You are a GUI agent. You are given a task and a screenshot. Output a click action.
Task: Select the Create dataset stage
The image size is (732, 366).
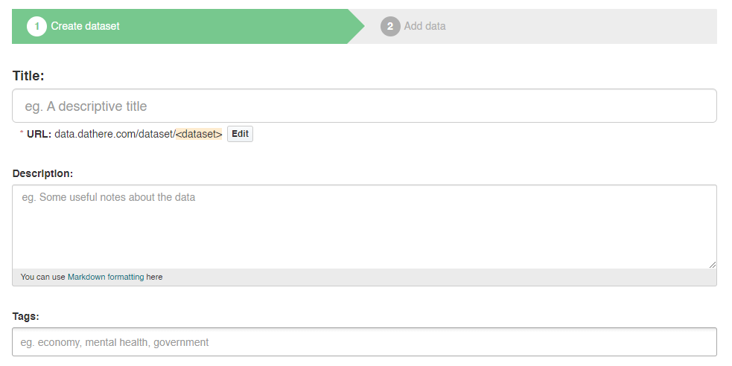(x=85, y=27)
